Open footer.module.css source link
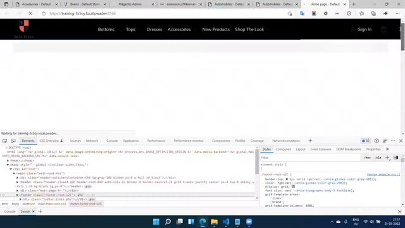This screenshot has width=405, height=228. pos(383,175)
